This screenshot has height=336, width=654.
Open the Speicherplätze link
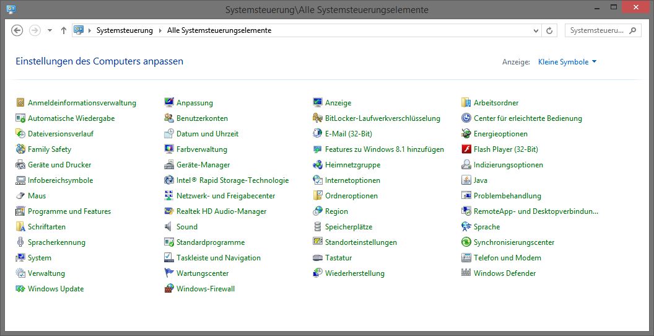pyautogui.click(x=349, y=227)
